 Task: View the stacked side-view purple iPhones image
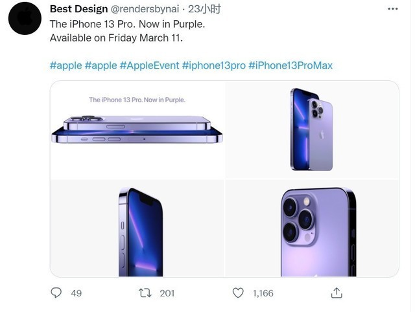tap(137, 129)
